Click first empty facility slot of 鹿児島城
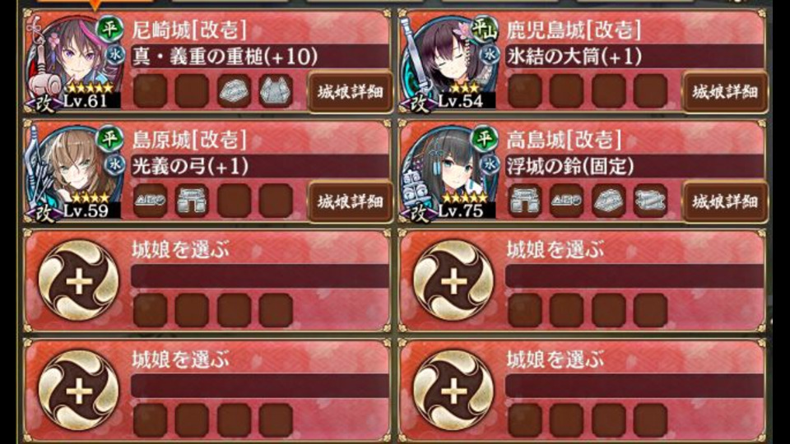790x444 pixels. pos(525,91)
